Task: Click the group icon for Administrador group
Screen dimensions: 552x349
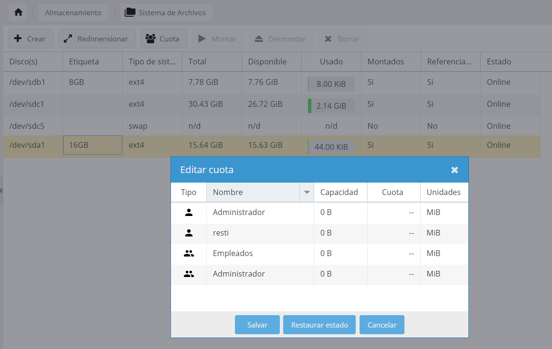Action: pyautogui.click(x=189, y=274)
